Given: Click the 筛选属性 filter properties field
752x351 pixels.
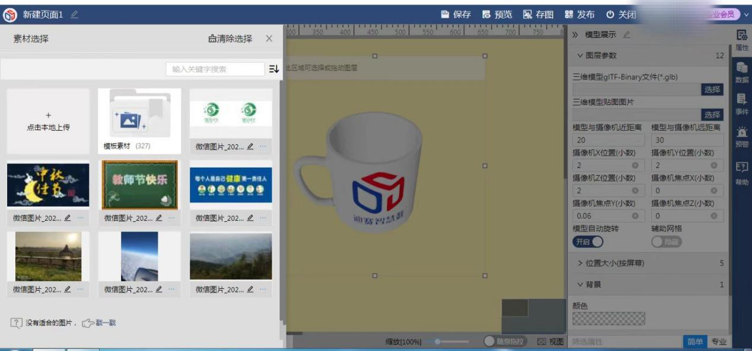Looking at the screenshot, I should [x=625, y=342].
